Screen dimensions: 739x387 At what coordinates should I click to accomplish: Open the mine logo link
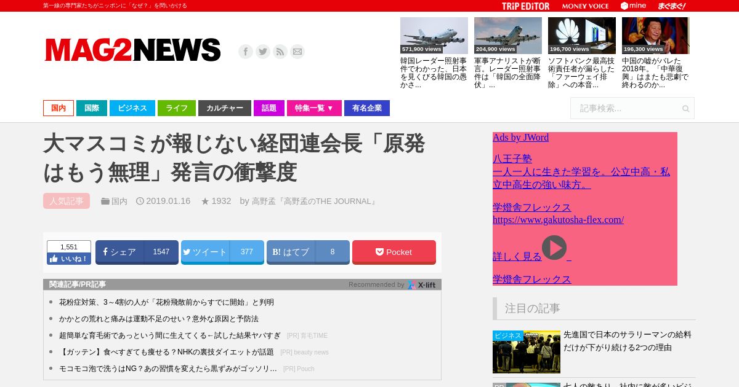coord(633,6)
